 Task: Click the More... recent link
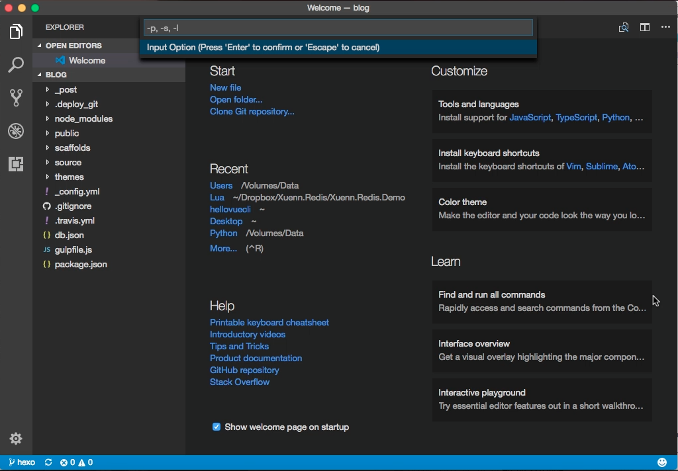tap(223, 249)
